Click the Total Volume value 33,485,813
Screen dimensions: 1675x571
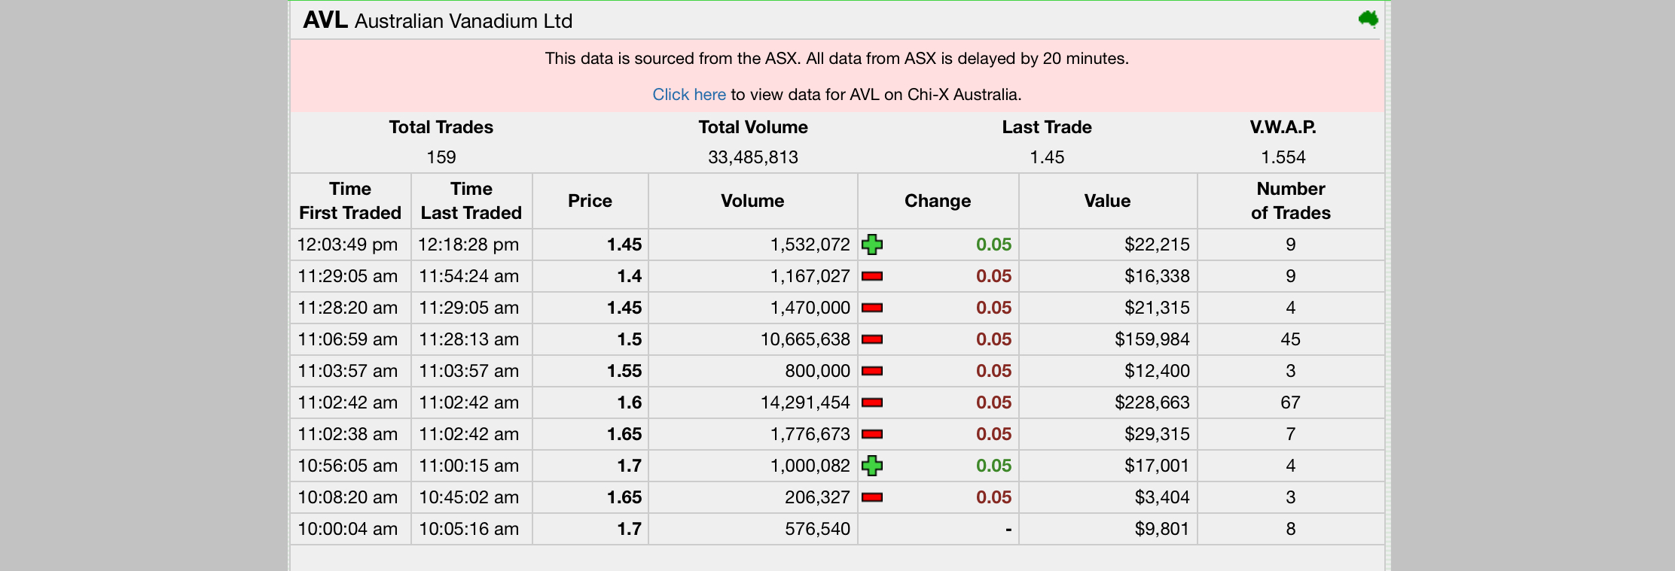pos(753,157)
